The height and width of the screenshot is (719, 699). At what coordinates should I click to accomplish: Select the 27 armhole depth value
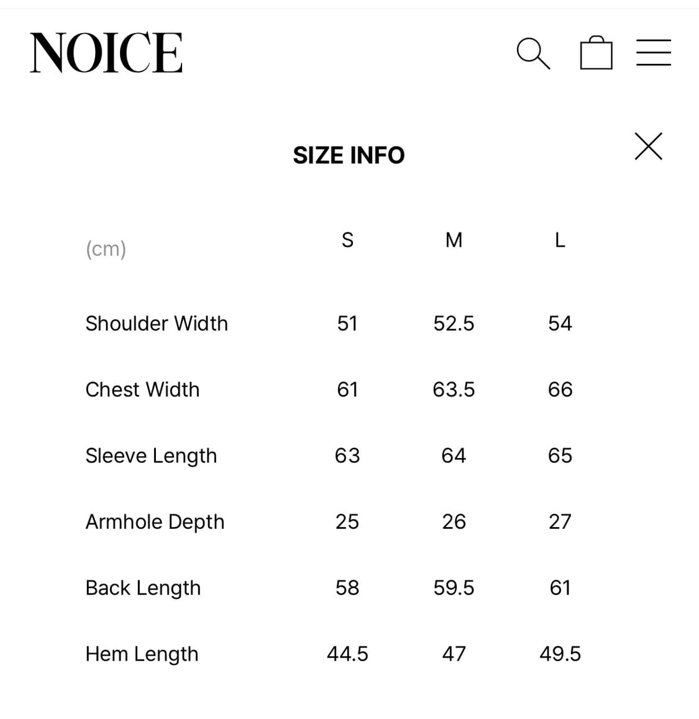560,522
